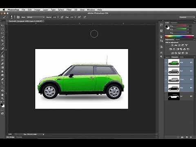Switch to the Paths panel tab
The width and height of the screenshot is (196, 147).
(x=182, y=57)
